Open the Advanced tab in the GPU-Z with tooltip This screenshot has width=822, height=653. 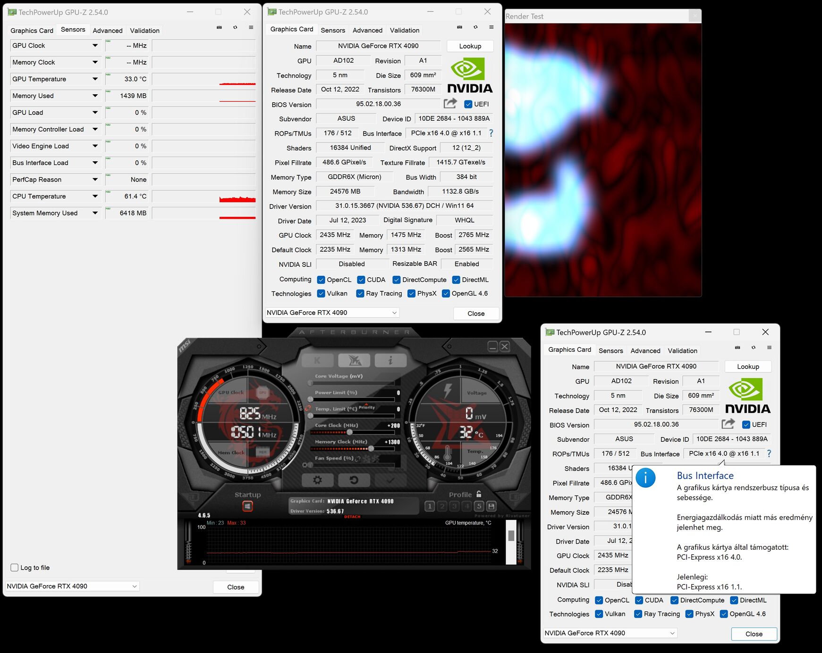(645, 351)
